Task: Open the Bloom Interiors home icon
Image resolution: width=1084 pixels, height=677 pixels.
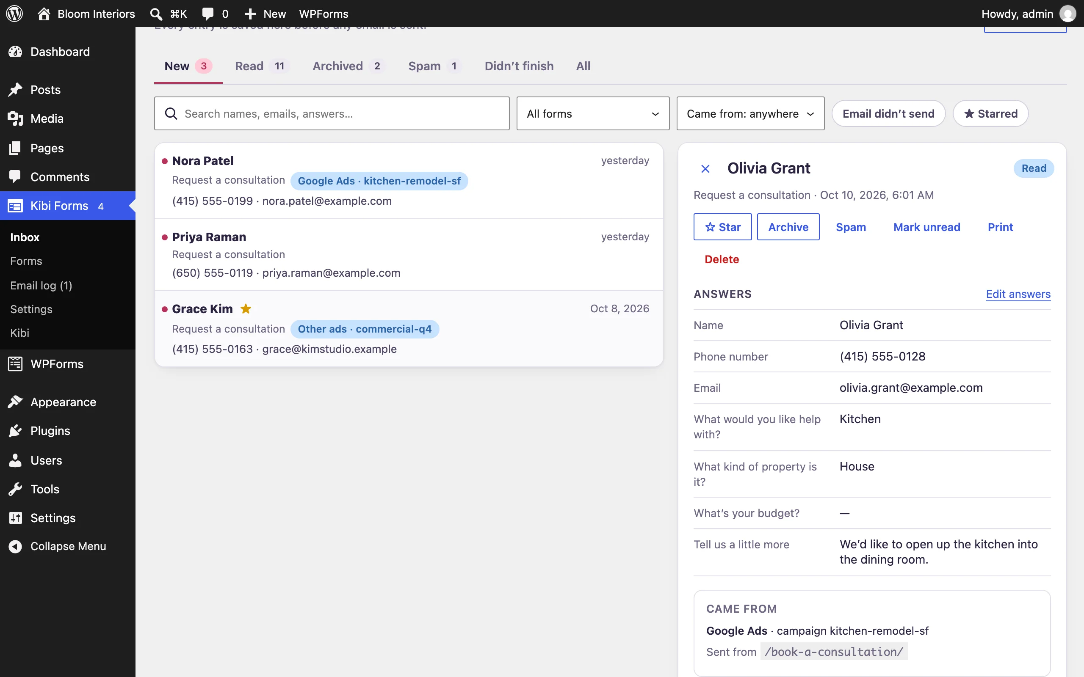Action: [44, 14]
